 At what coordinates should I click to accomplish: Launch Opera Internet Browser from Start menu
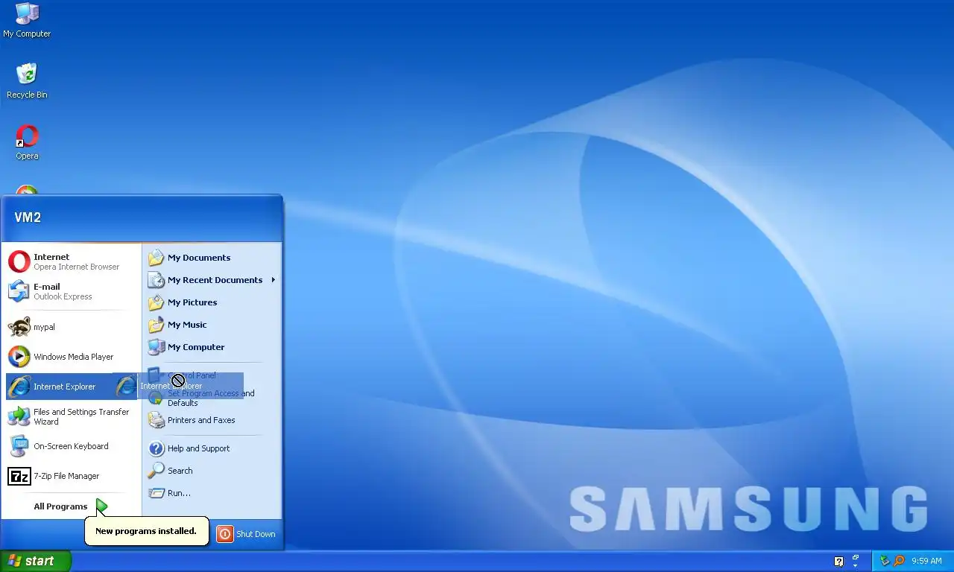[72, 261]
